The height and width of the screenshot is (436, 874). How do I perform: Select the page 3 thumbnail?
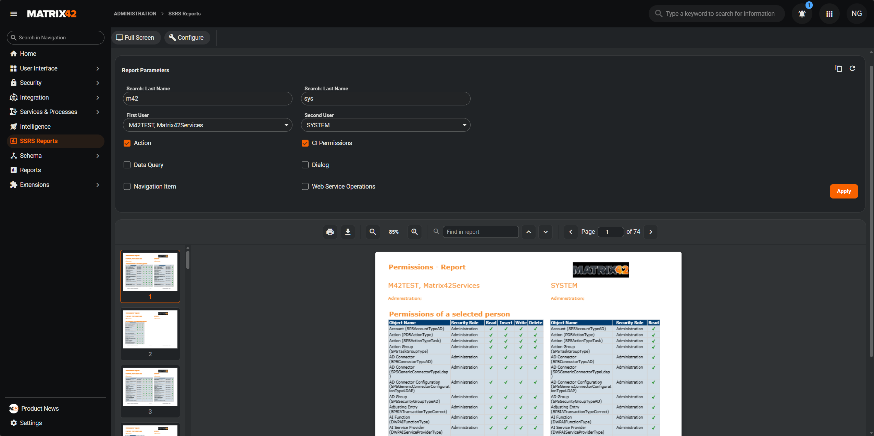[150, 391]
